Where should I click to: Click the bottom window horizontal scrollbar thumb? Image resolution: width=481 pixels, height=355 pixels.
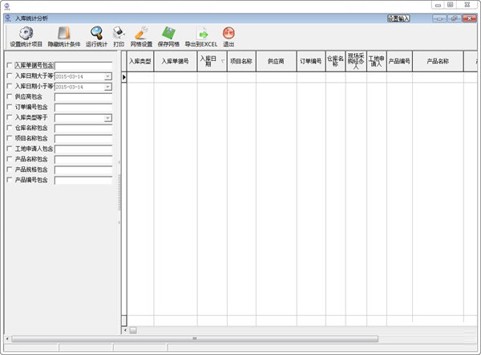pos(195,339)
